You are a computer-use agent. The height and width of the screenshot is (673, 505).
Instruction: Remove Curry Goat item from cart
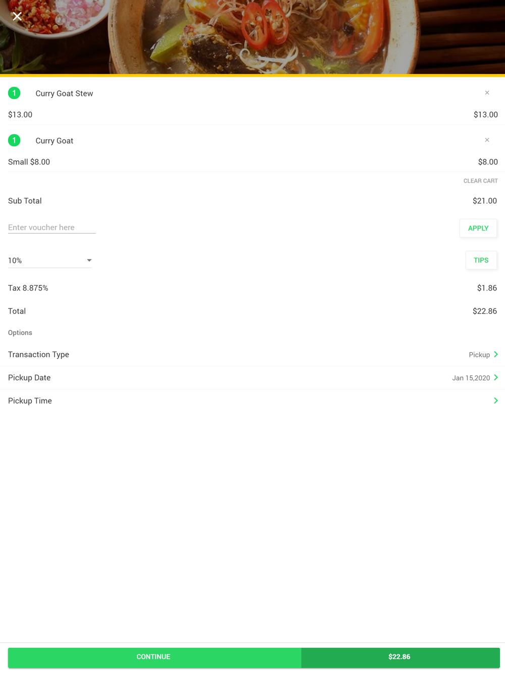pos(487,140)
